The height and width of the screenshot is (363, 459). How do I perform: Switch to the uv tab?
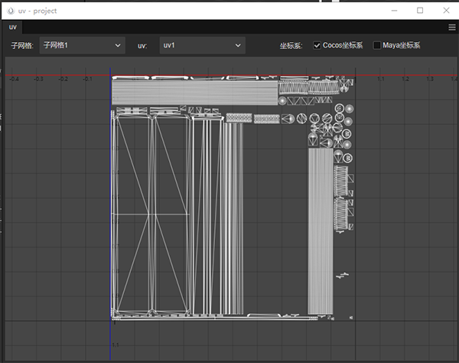(x=12, y=27)
